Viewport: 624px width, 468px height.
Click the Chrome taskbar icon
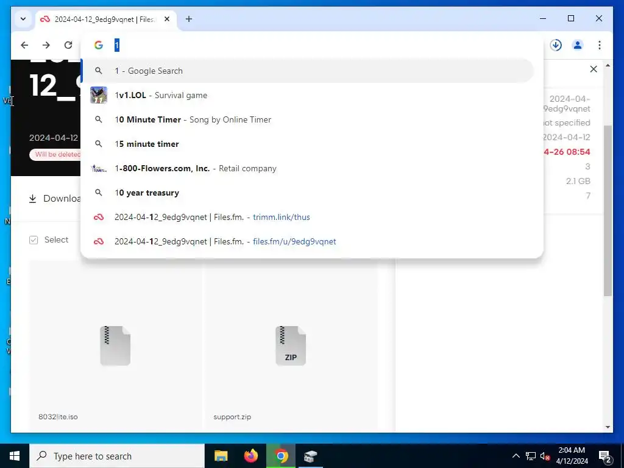tap(281, 456)
